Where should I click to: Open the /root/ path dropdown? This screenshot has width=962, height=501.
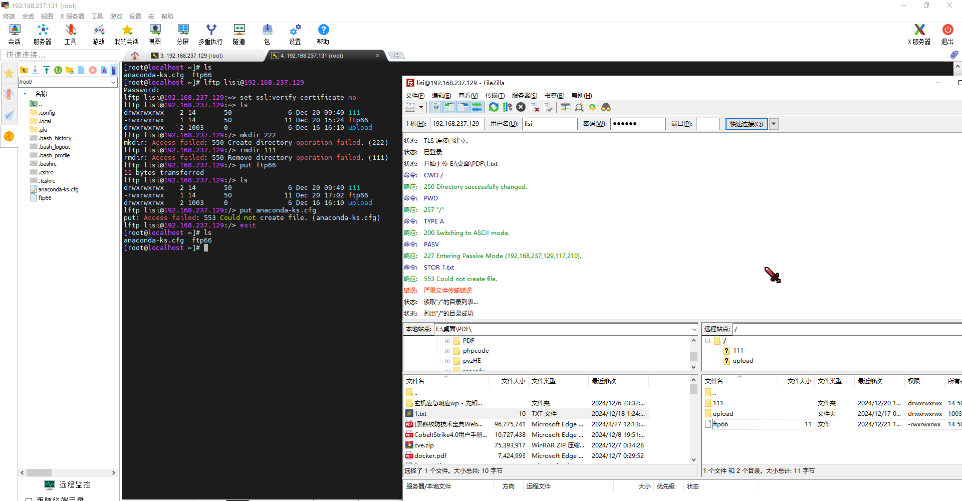(x=113, y=82)
